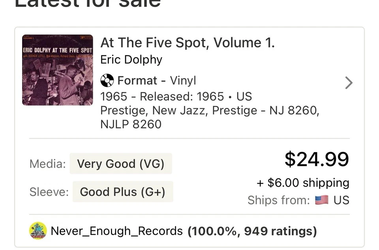
Task: Click the shipping cost text
Action: [x=302, y=182]
